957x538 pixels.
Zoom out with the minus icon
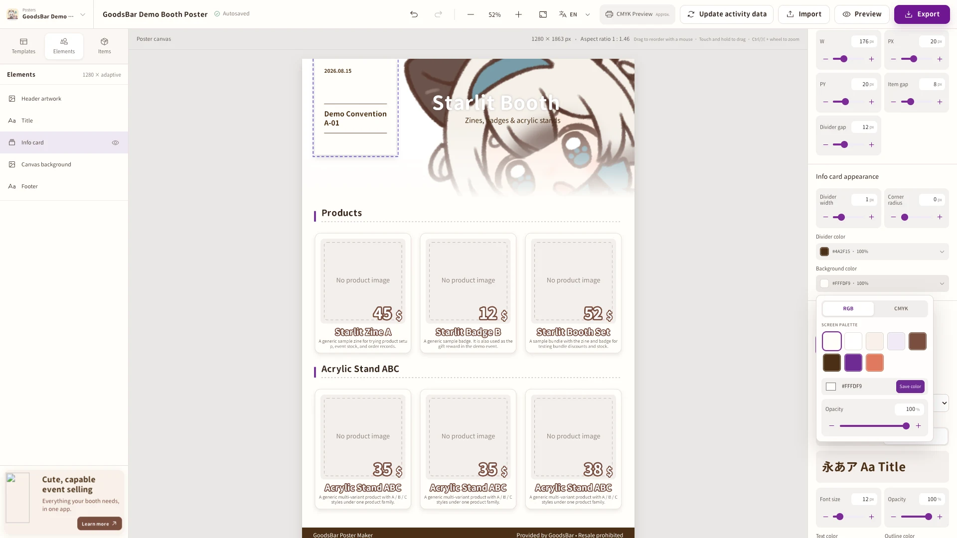pos(471,14)
